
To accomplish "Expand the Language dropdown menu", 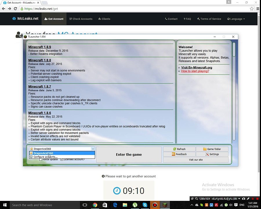I will coord(236,19).
